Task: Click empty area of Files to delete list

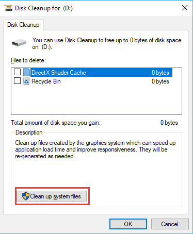Action: coord(96,99)
